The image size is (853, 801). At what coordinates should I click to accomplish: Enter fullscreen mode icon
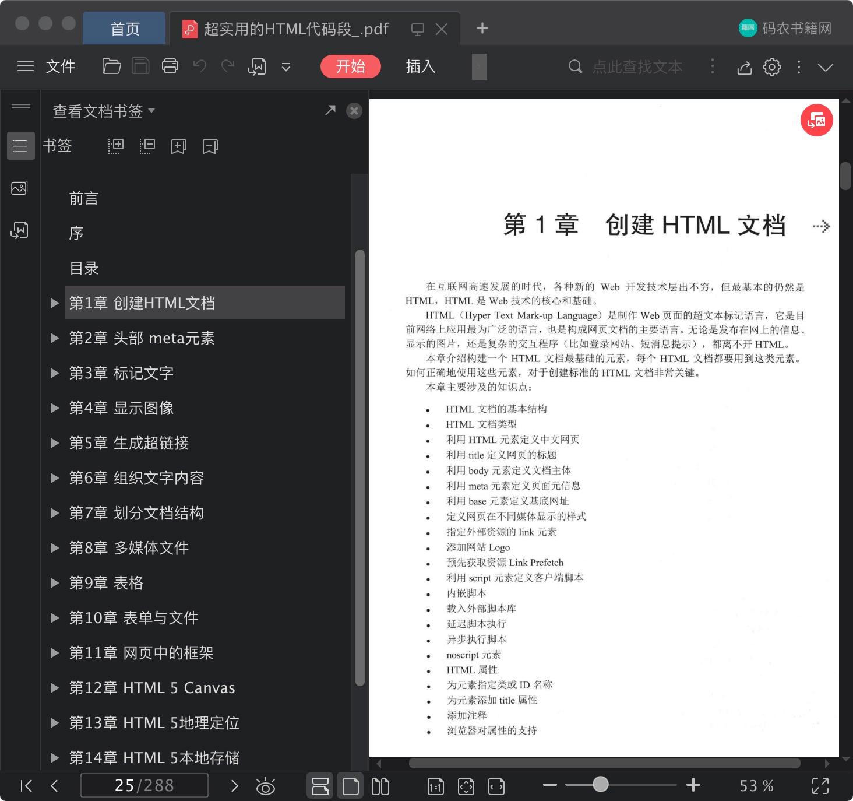(820, 786)
